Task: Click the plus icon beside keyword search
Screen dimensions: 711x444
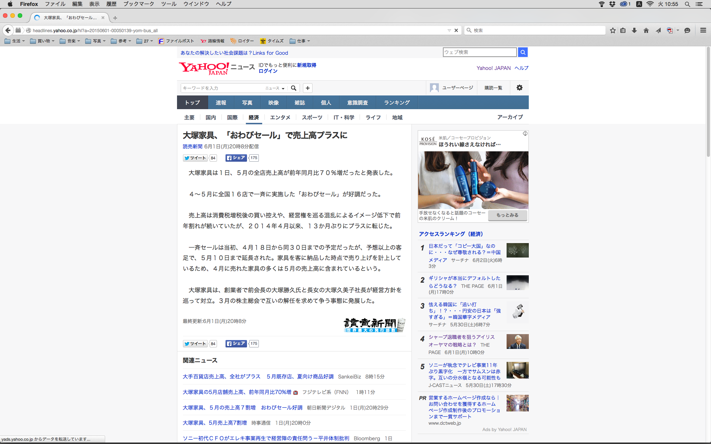Action: point(307,88)
